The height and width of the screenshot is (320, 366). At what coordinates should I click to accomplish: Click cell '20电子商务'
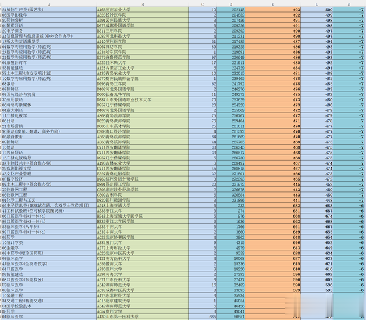(49, 31)
